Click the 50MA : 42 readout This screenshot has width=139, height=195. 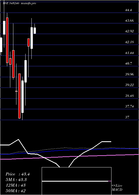click(16, 191)
